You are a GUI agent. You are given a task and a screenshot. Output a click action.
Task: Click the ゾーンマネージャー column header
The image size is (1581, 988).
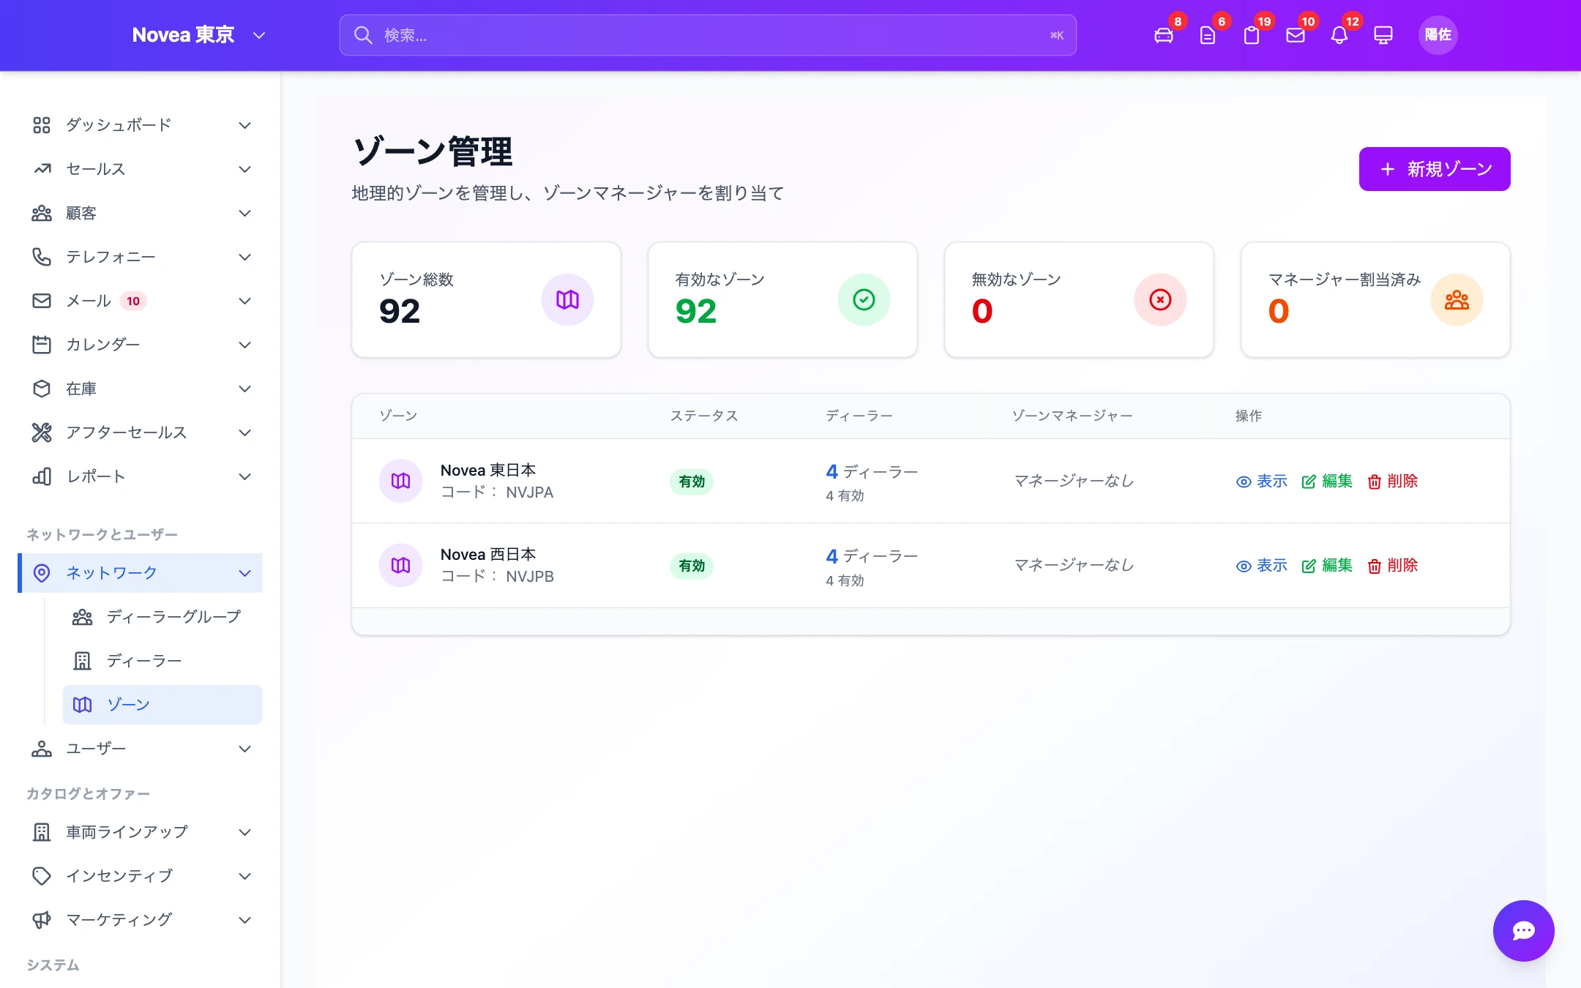(1072, 416)
